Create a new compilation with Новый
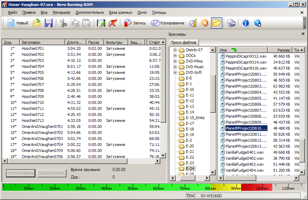308x200 pixels. (x=18, y=23)
